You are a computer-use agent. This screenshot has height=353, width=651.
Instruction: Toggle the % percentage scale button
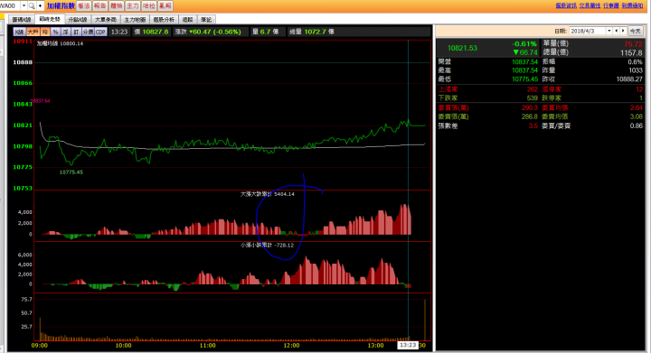55,32
